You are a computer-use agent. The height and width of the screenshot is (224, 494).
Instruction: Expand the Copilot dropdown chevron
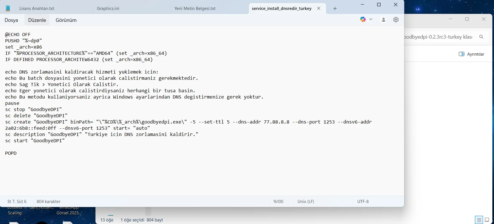coord(371,19)
